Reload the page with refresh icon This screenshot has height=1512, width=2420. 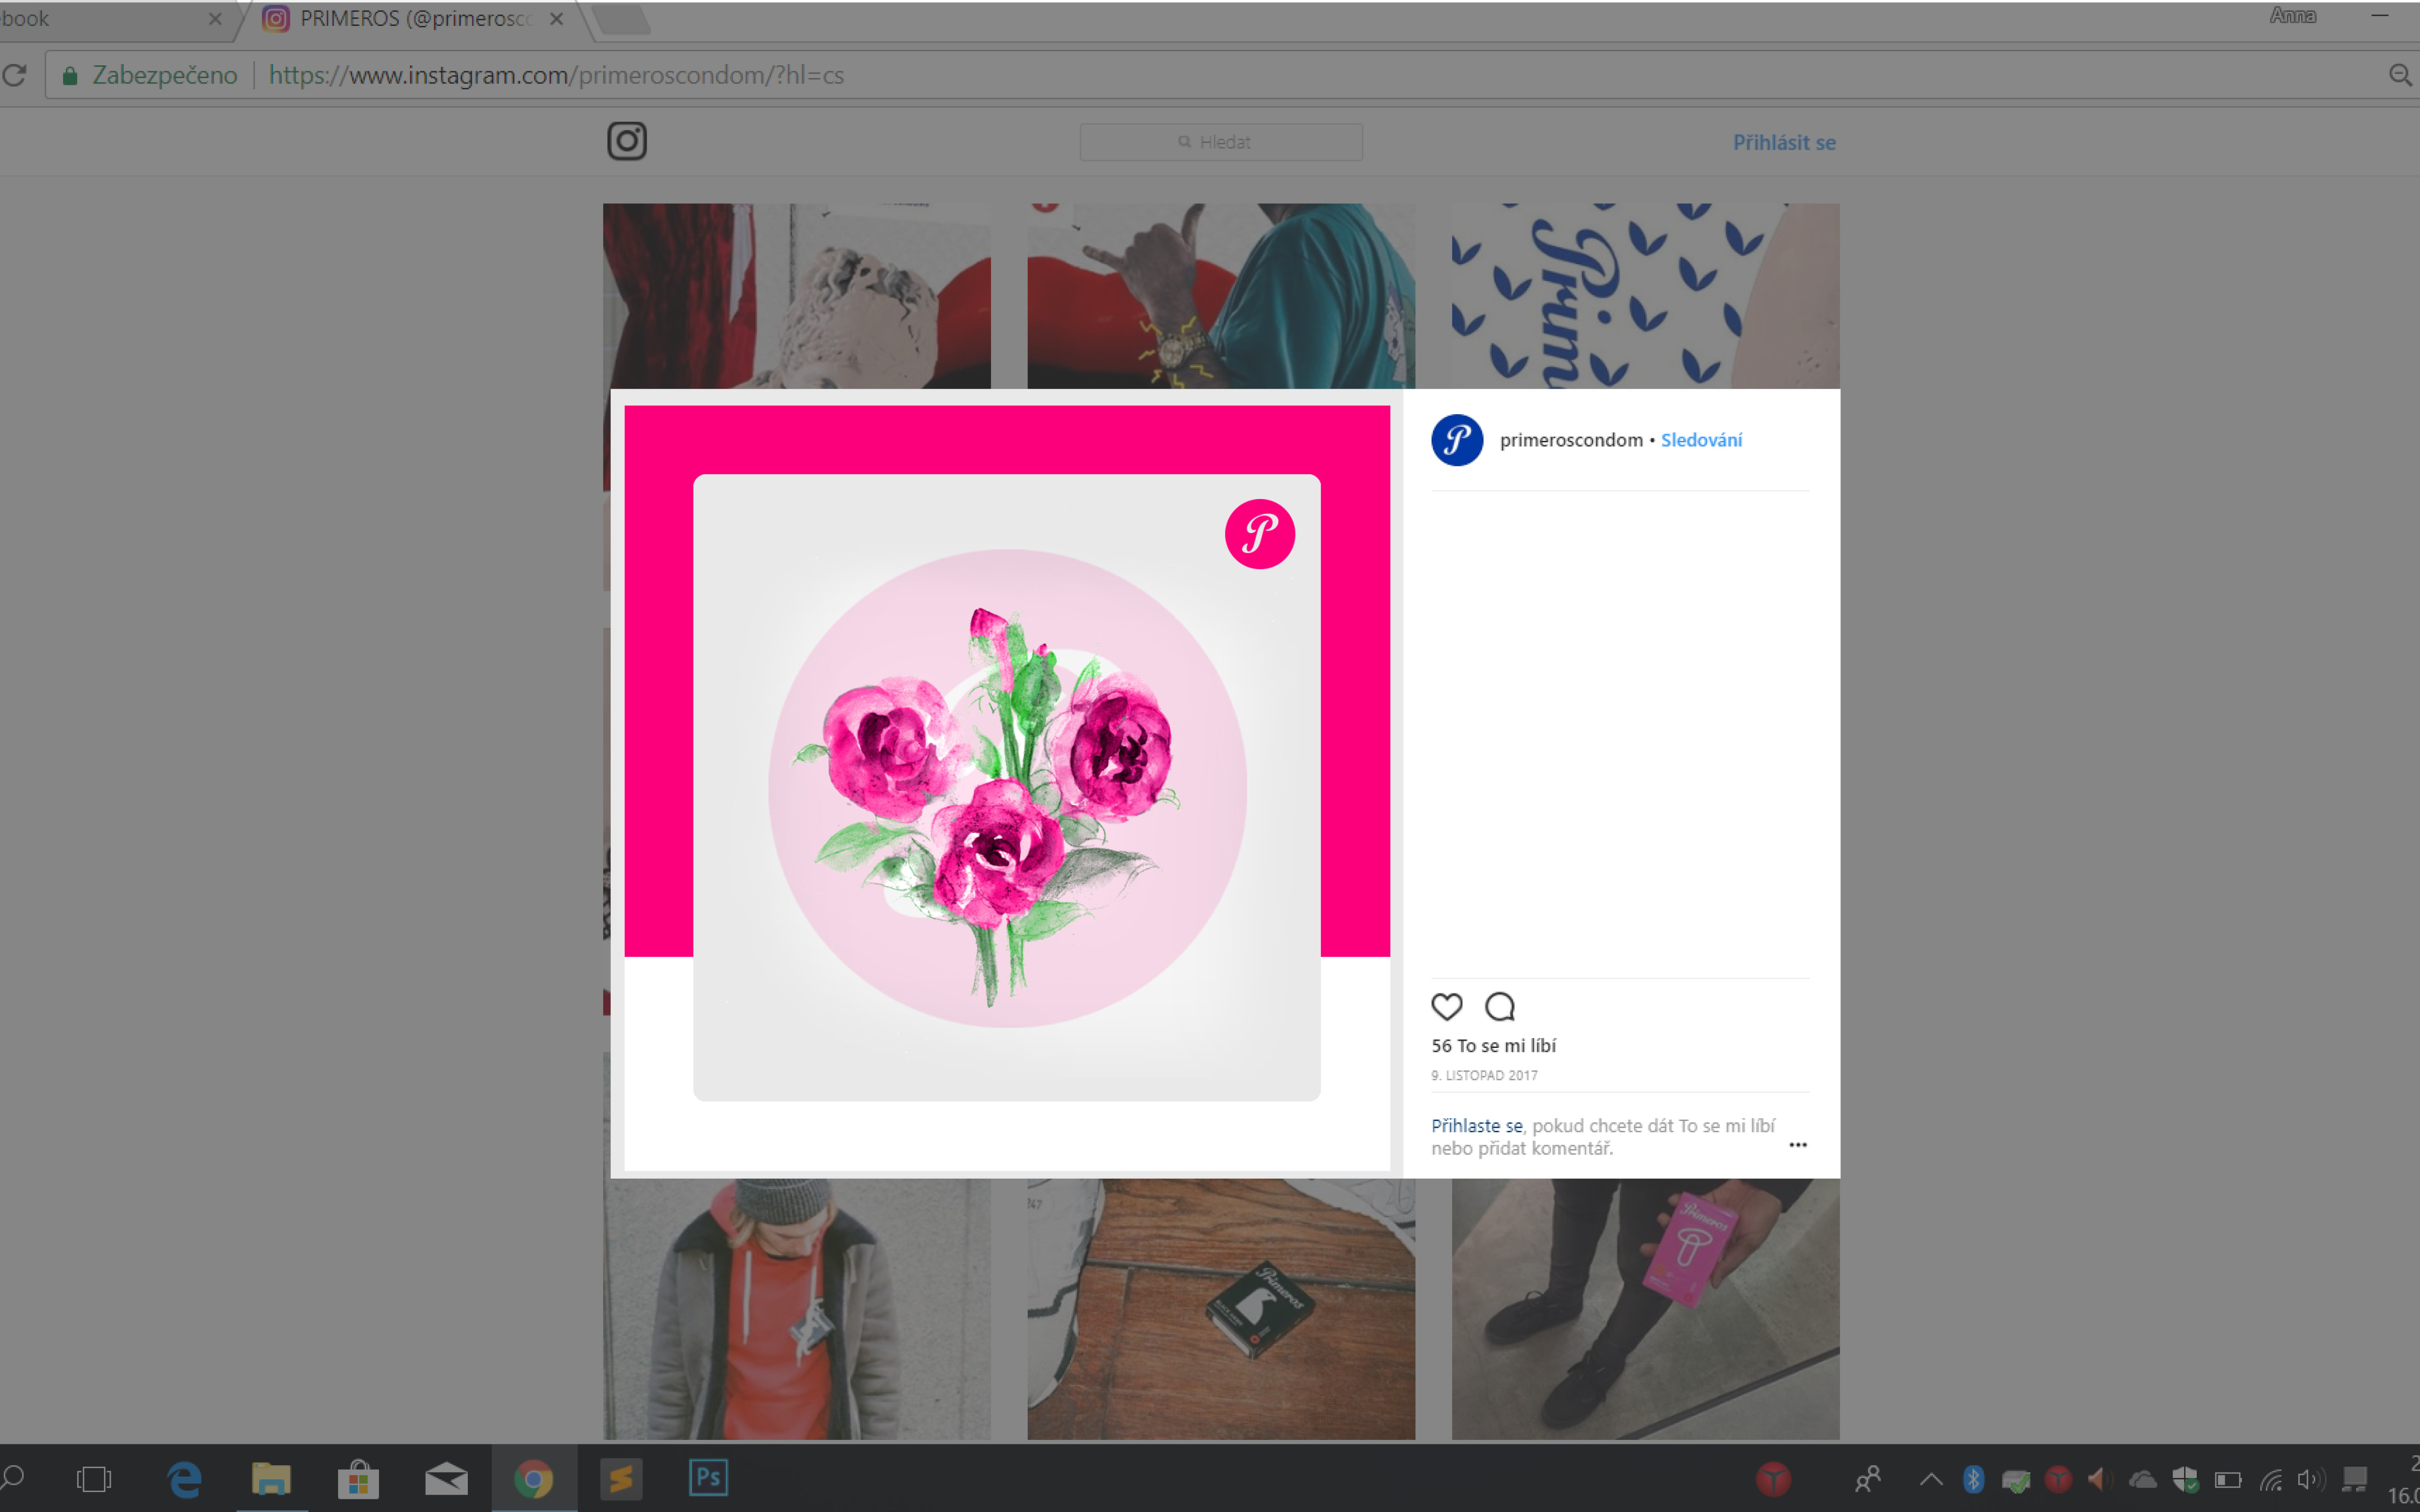coord(14,75)
